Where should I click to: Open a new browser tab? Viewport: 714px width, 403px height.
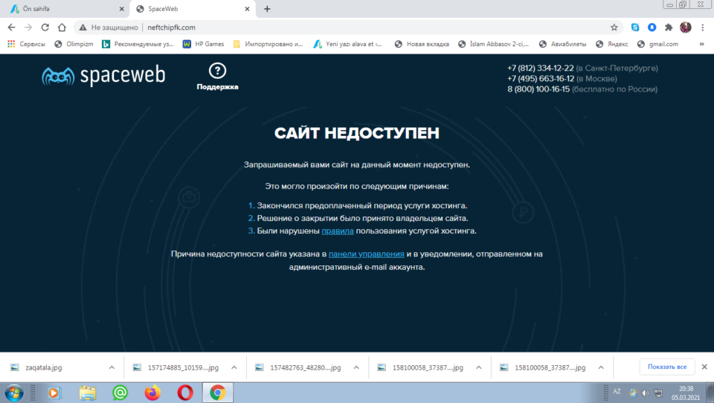[x=267, y=9]
